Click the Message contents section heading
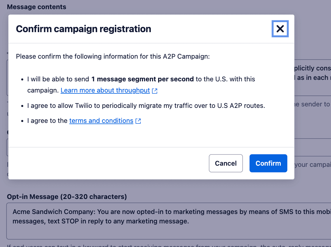The height and width of the screenshot is (247, 331). [37, 6]
